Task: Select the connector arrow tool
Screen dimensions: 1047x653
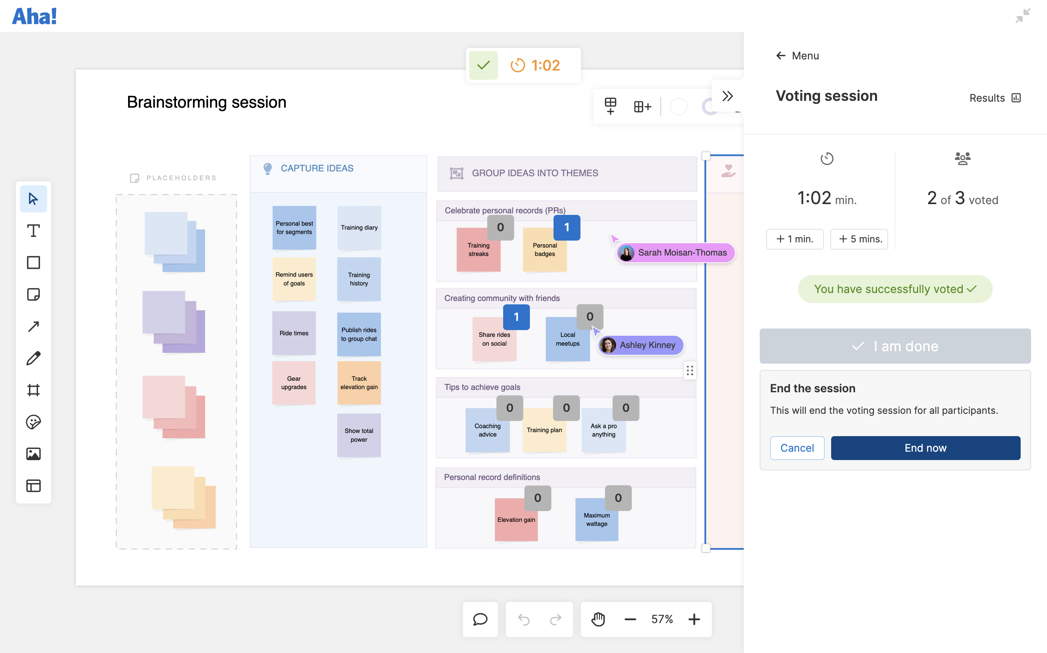Action: click(x=33, y=326)
